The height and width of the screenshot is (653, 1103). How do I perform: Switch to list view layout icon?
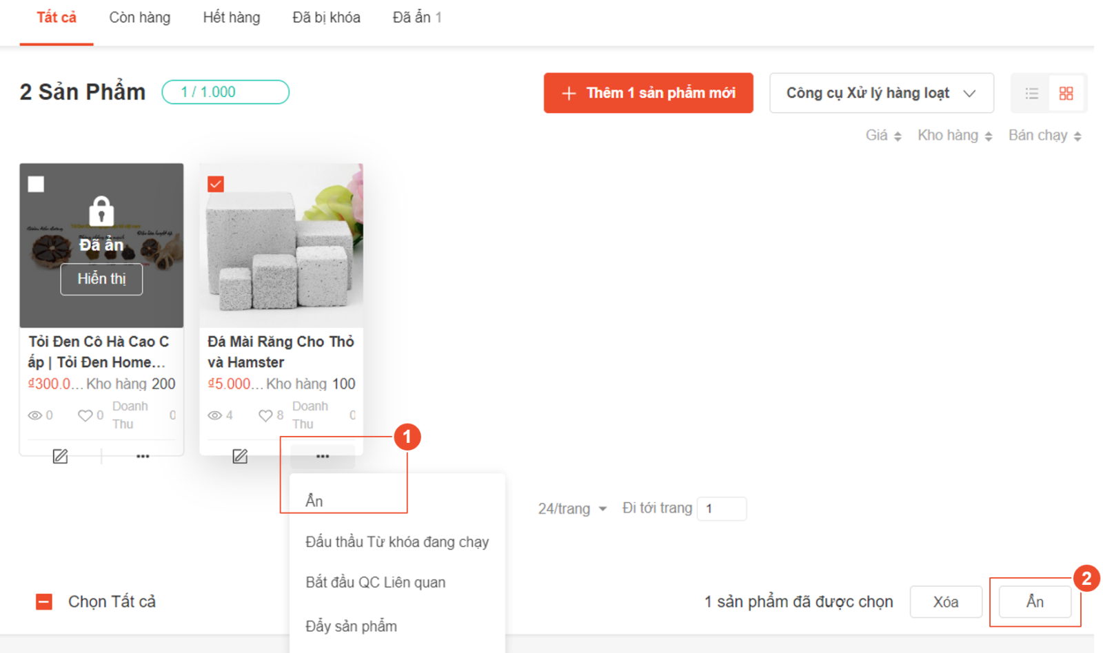pos(1031,93)
